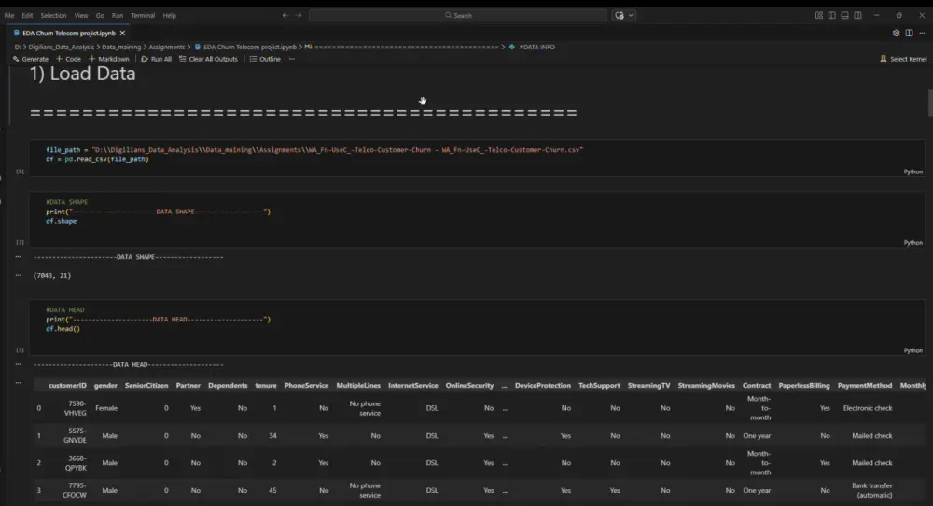Open the Go menu
Image resolution: width=933 pixels, height=506 pixels.
100,16
